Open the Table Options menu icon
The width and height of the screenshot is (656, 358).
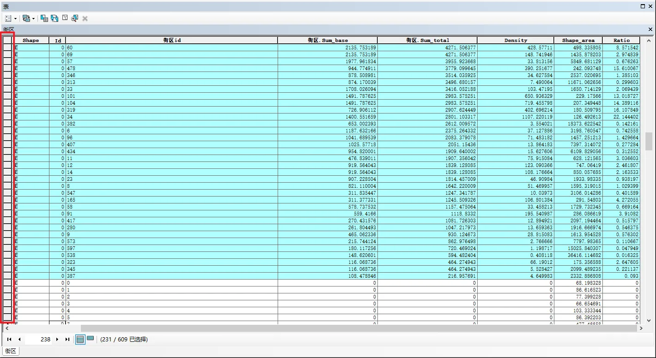tap(8, 18)
